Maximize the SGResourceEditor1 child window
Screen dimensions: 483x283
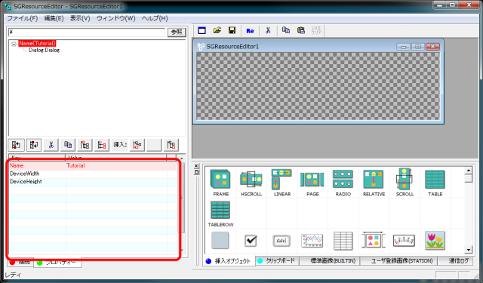(418, 47)
